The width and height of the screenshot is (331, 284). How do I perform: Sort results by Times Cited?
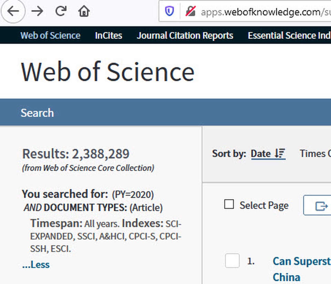click(315, 153)
